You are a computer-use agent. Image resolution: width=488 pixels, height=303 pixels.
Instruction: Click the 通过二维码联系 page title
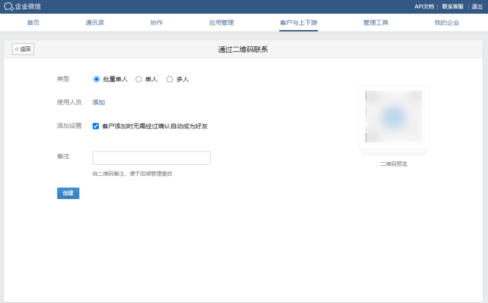point(243,49)
